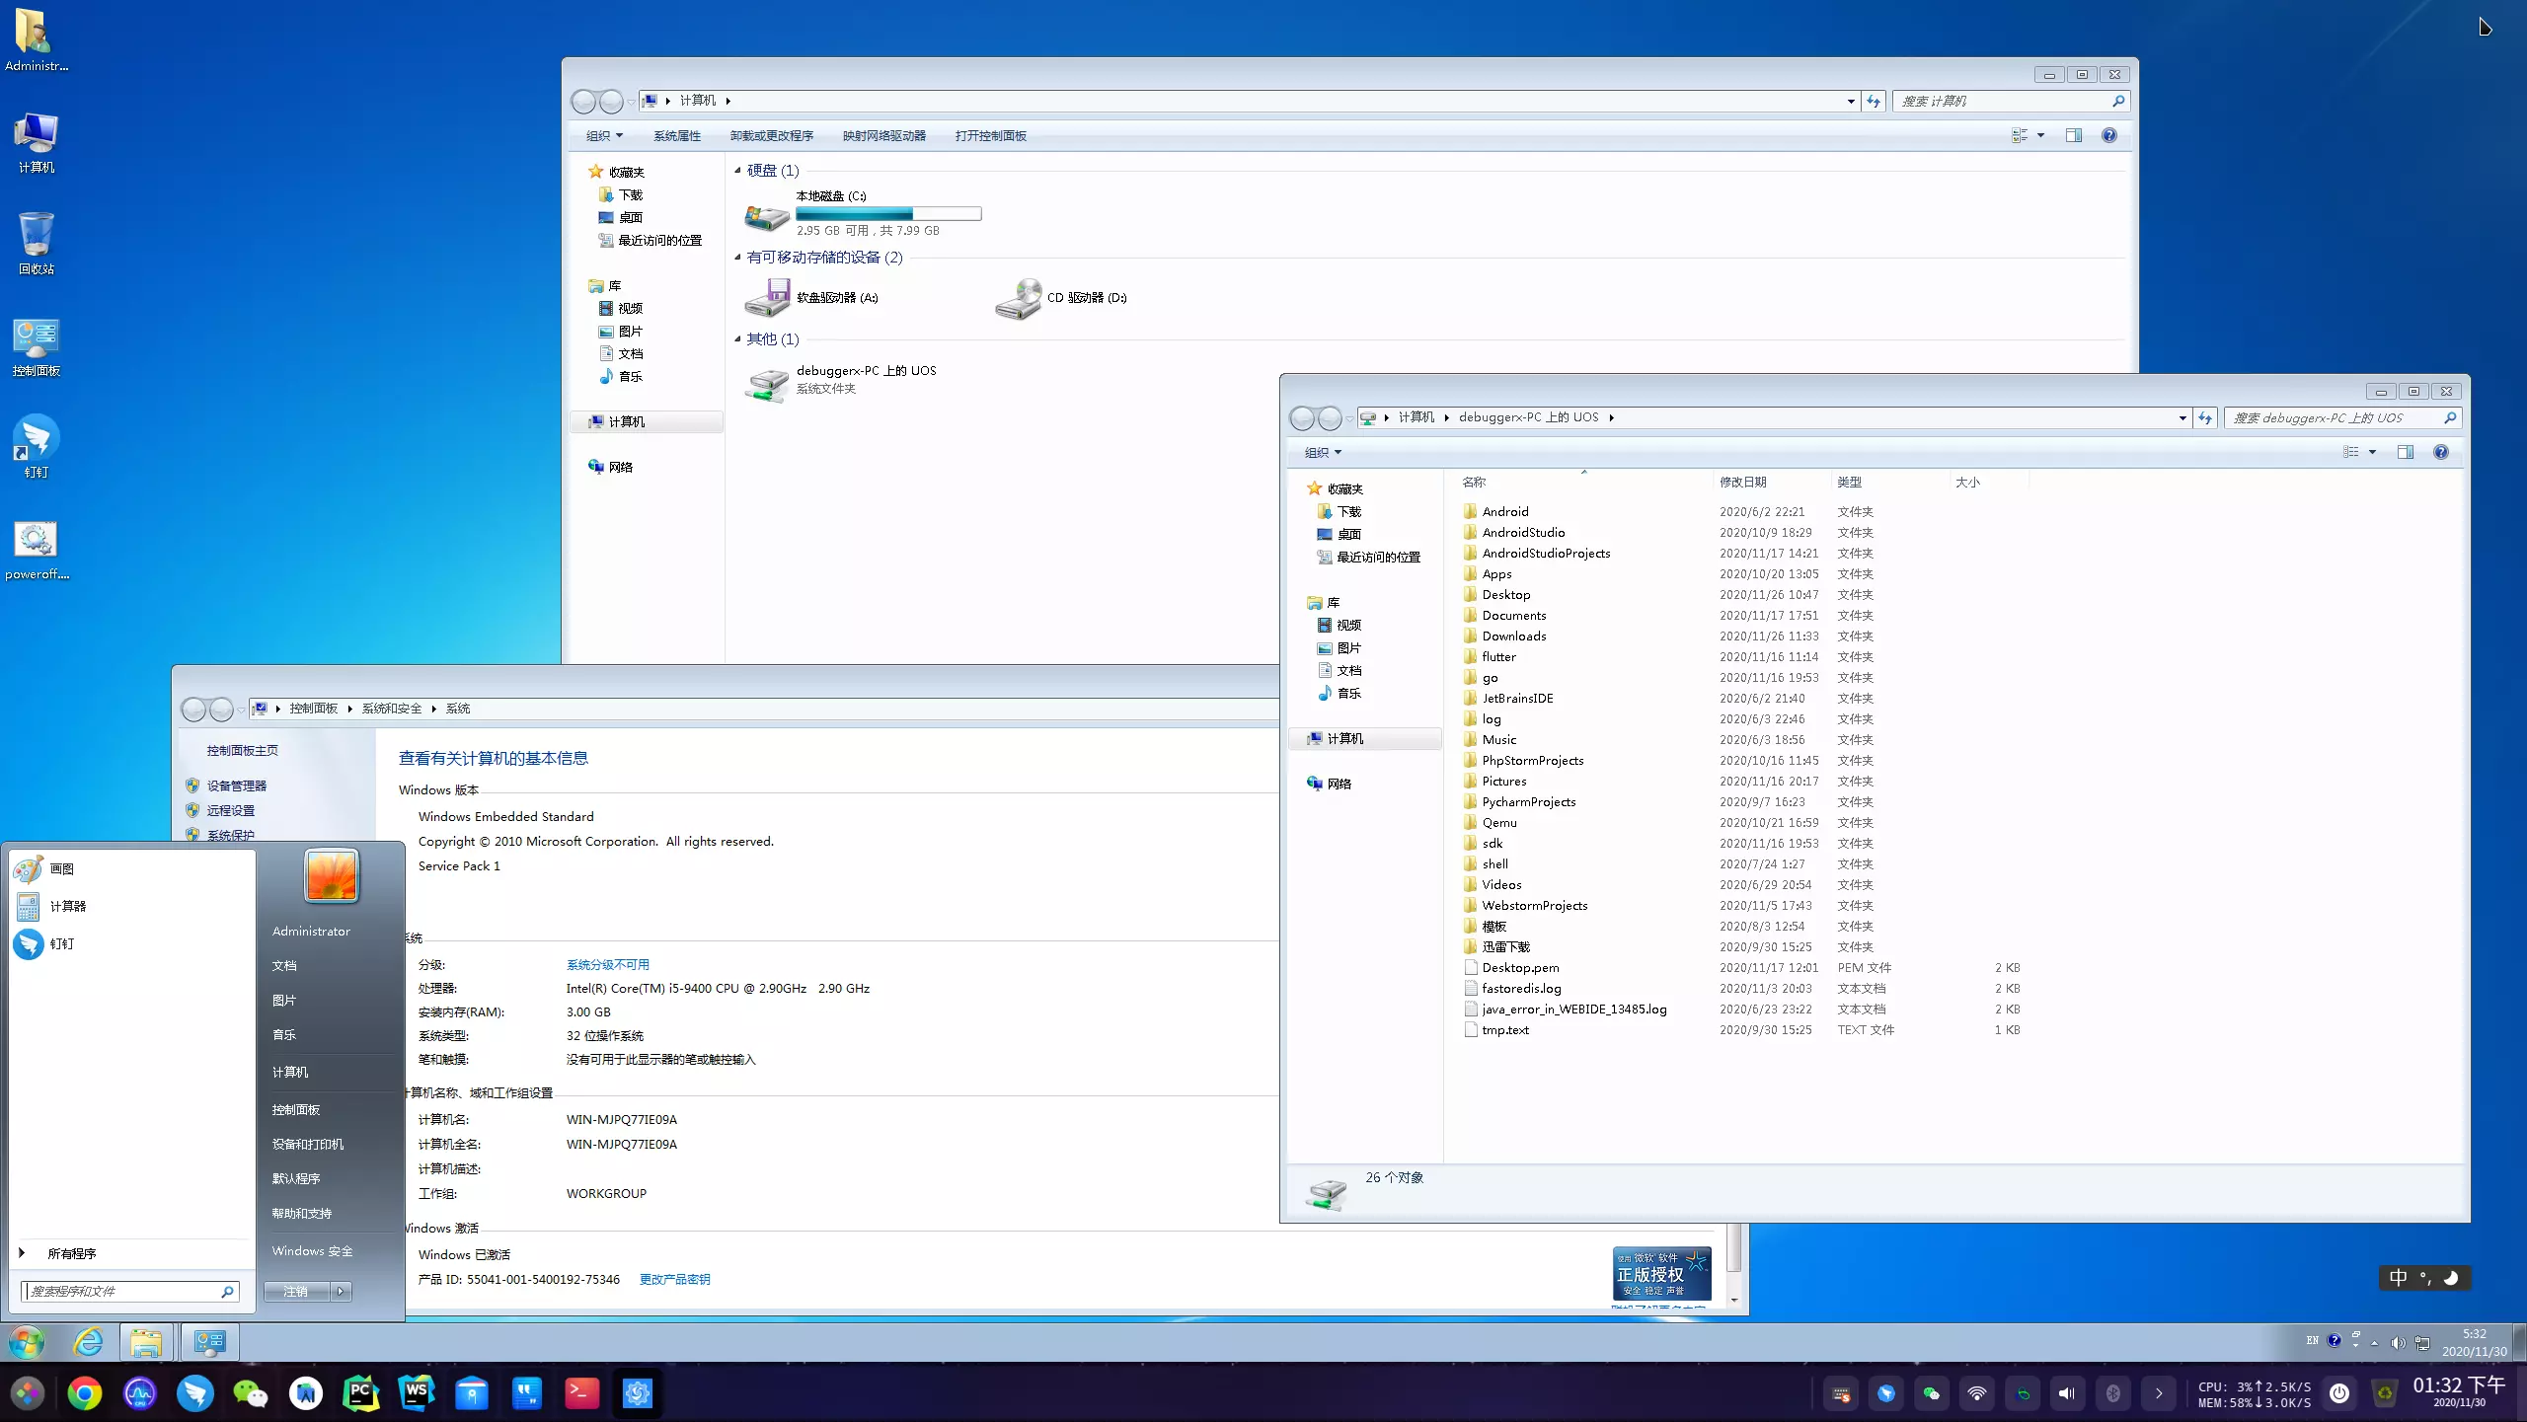The width and height of the screenshot is (2527, 1422).
Task: Open the 组织 dropdown in UOS window
Action: coord(1323,453)
